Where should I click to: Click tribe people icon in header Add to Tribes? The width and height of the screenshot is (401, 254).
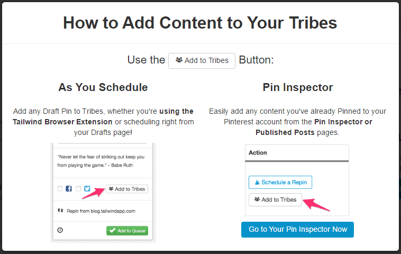pyautogui.click(x=179, y=60)
